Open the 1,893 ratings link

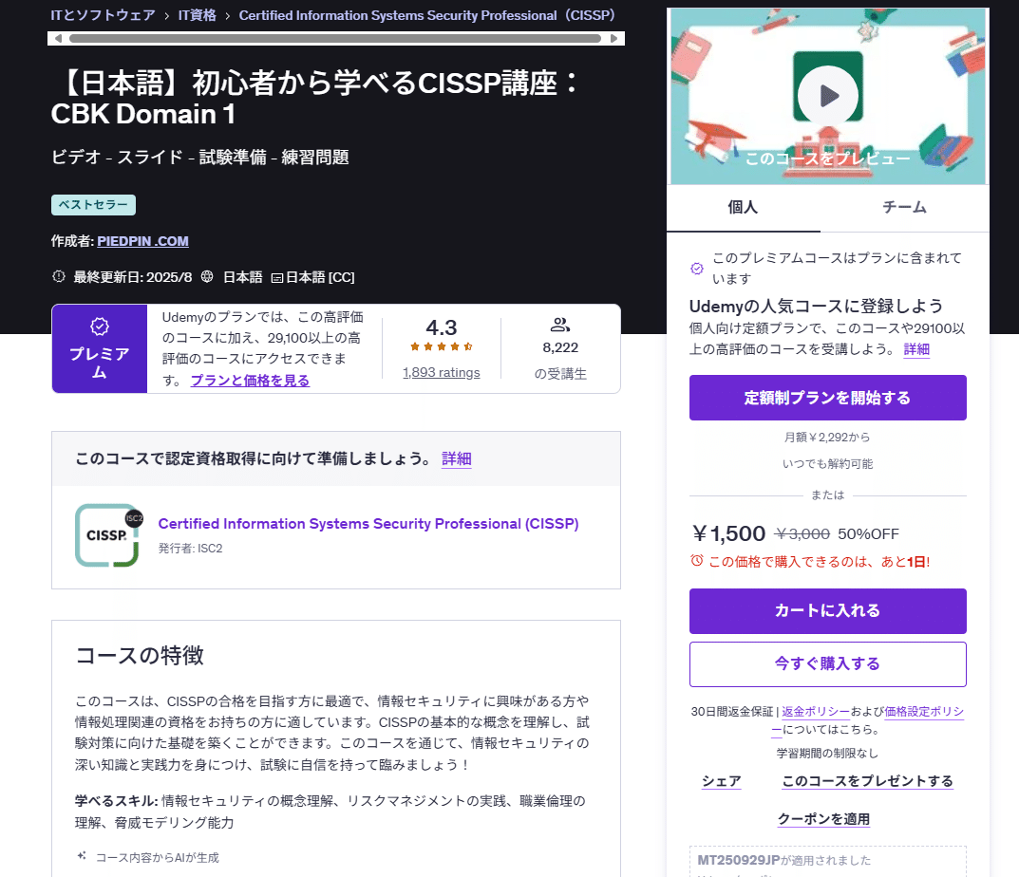tap(441, 371)
